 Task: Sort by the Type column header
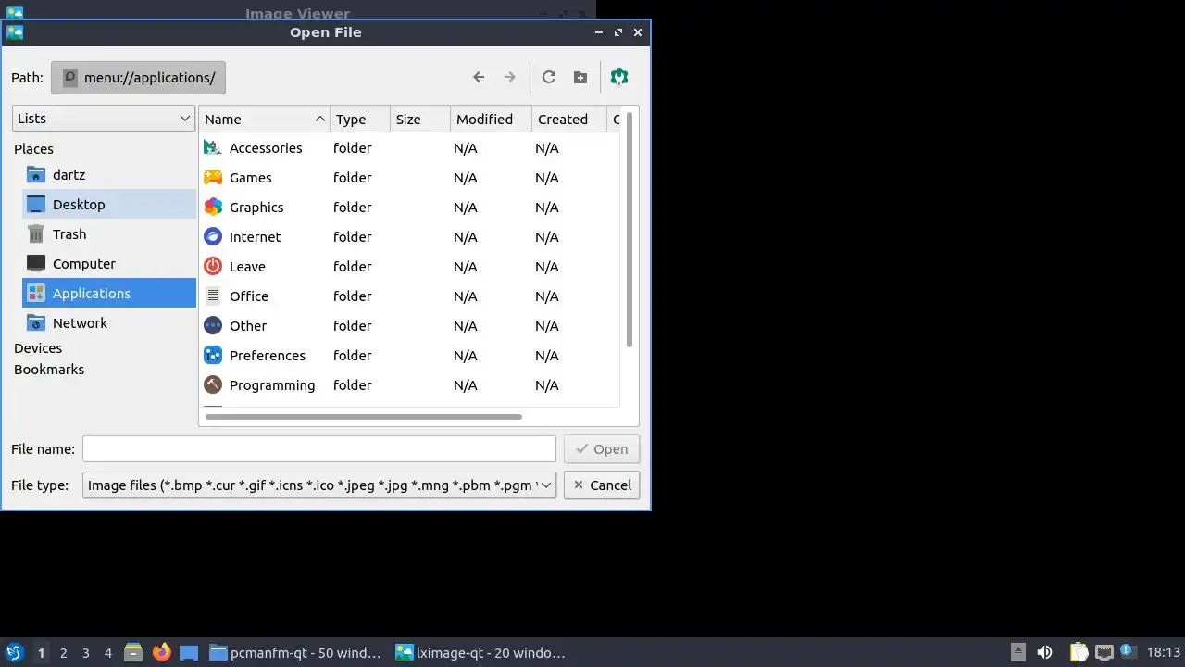pyautogui.click(x=360, y=119)
